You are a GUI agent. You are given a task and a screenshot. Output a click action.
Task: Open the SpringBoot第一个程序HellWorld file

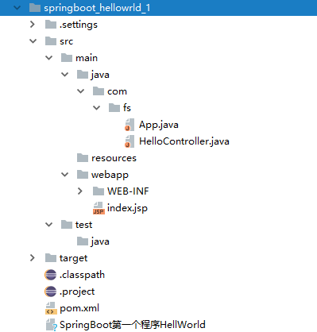[133, 325]
